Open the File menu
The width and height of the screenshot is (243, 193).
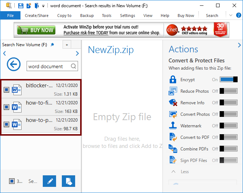click(10, 16)
